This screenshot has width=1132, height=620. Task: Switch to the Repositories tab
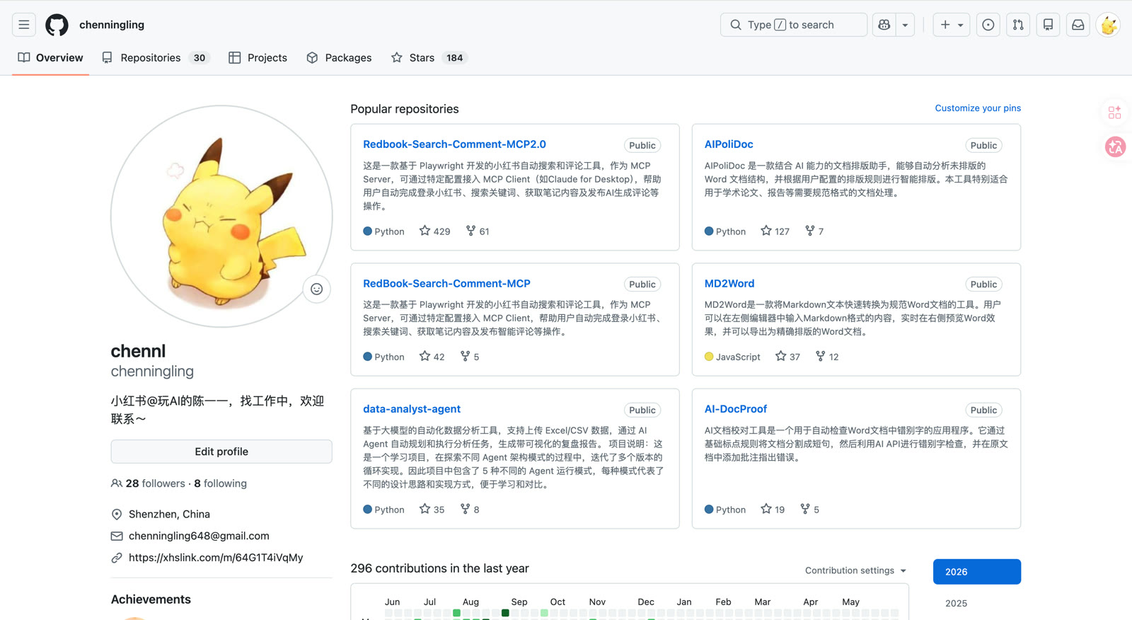[155, 58]
